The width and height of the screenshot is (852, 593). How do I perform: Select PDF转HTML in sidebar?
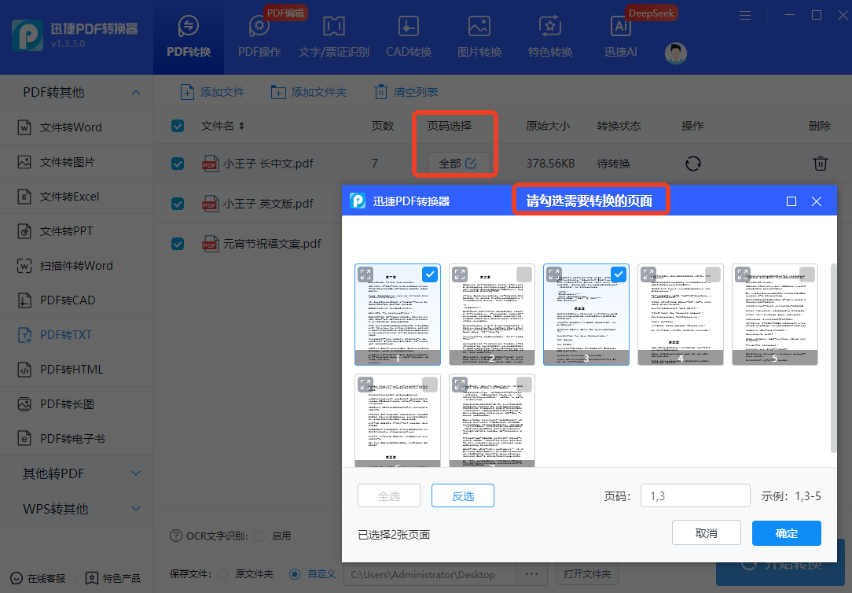tap(76, 370)
